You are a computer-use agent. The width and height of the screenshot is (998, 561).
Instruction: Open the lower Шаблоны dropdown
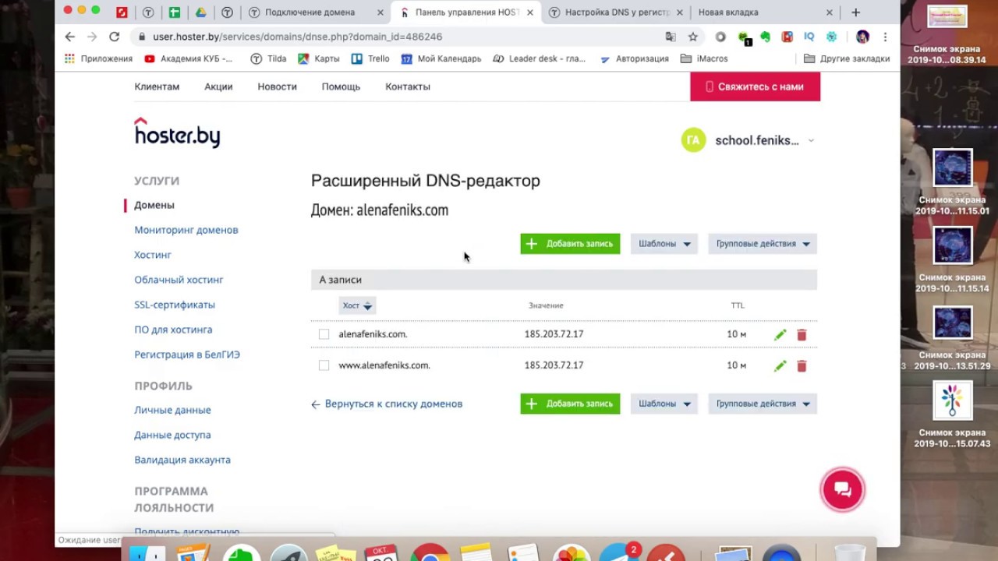click(x=664, y=404)
